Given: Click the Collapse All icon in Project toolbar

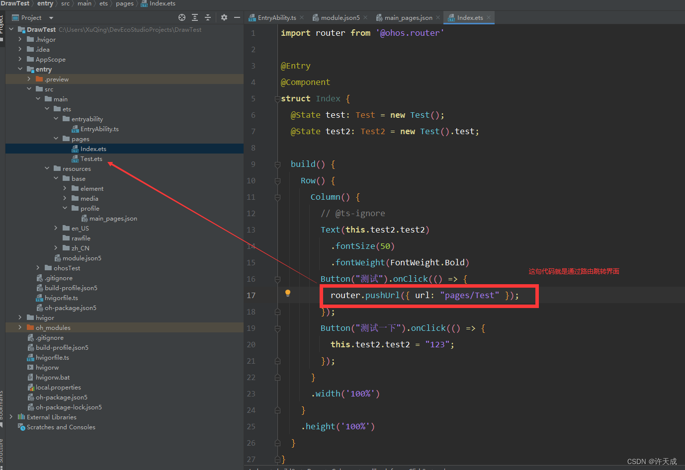Looking at the screenshot, I should (x=208, y=17).
